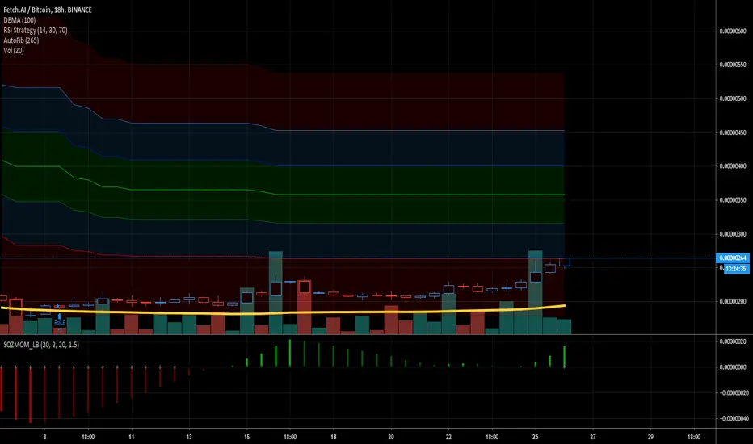Image resolution: width=753 pixels, height=444 pixels.
Task: Click price axis value 0.00000200
Action: pos(733,301)
